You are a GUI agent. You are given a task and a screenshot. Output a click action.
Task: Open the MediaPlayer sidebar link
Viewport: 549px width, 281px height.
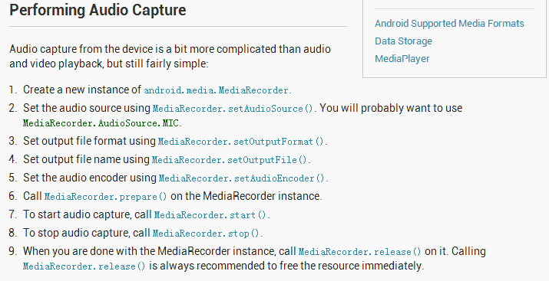pos(402,59)
